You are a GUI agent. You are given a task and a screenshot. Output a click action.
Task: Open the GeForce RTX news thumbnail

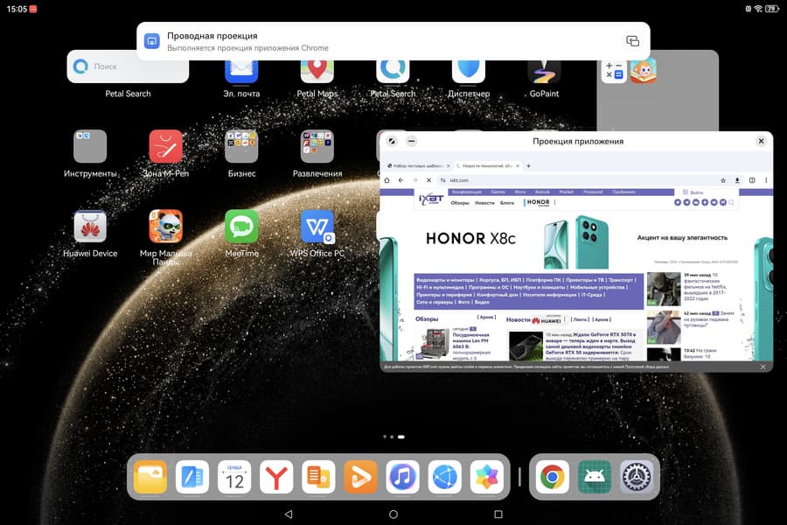point(526,346)
